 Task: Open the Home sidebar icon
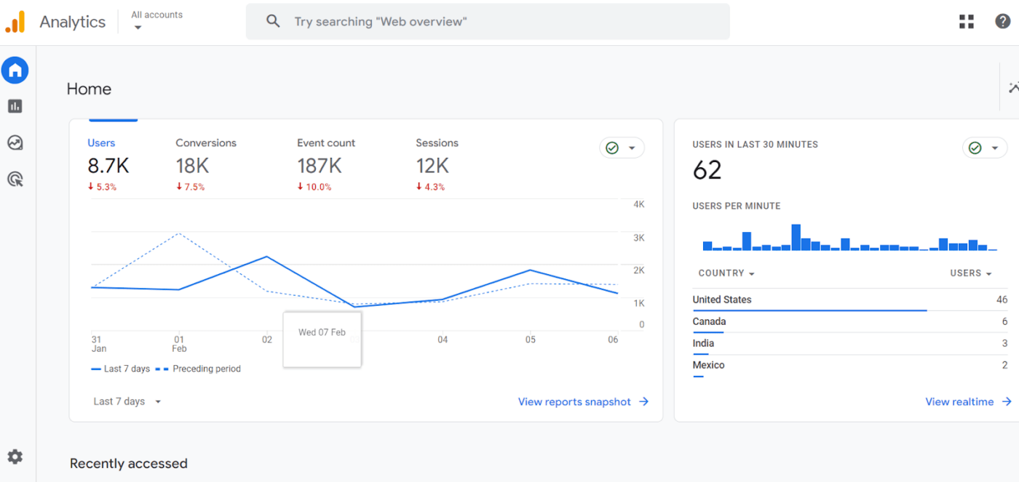15,71
